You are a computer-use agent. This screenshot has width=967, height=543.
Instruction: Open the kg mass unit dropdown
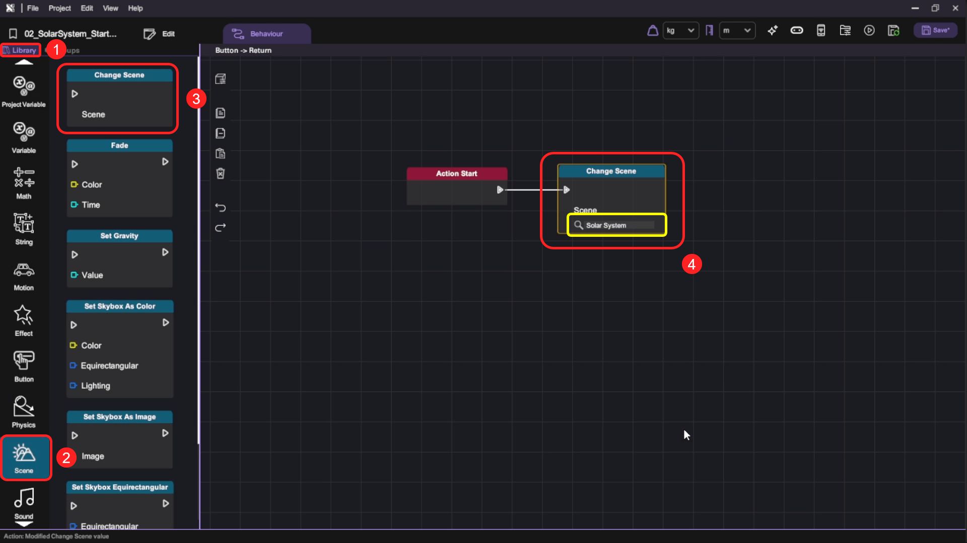680,31
